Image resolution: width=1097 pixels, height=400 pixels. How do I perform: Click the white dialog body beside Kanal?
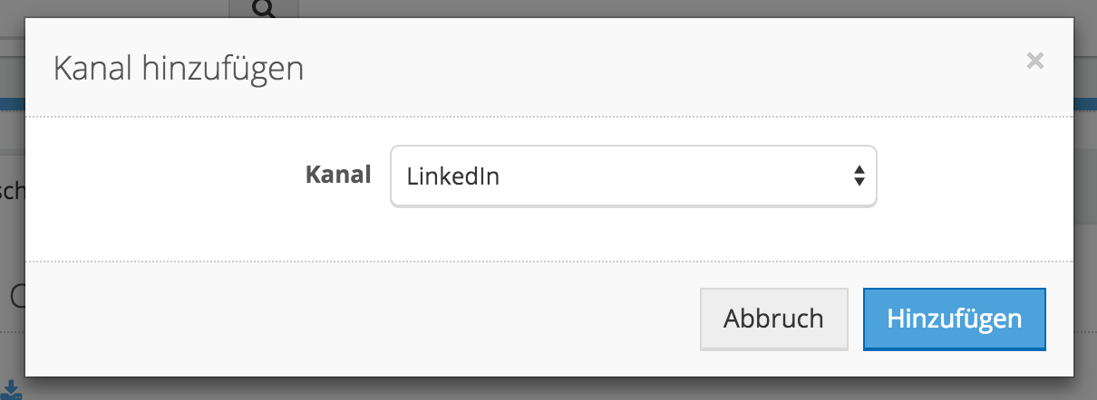(x=163, y=188)
